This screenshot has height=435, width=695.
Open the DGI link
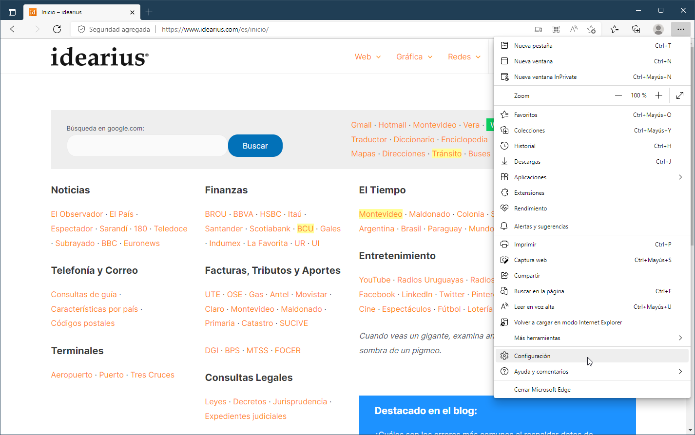212,351
